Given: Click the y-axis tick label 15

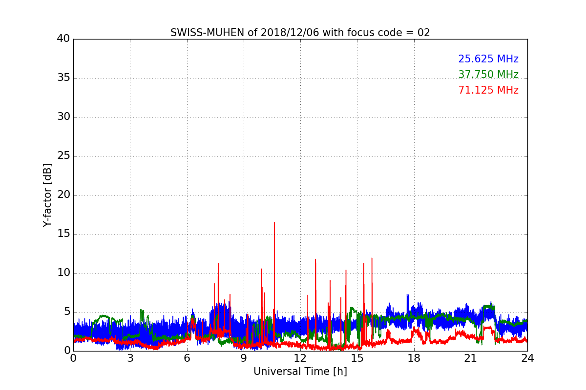Looking at the screenshot, I should pos(63,234).
